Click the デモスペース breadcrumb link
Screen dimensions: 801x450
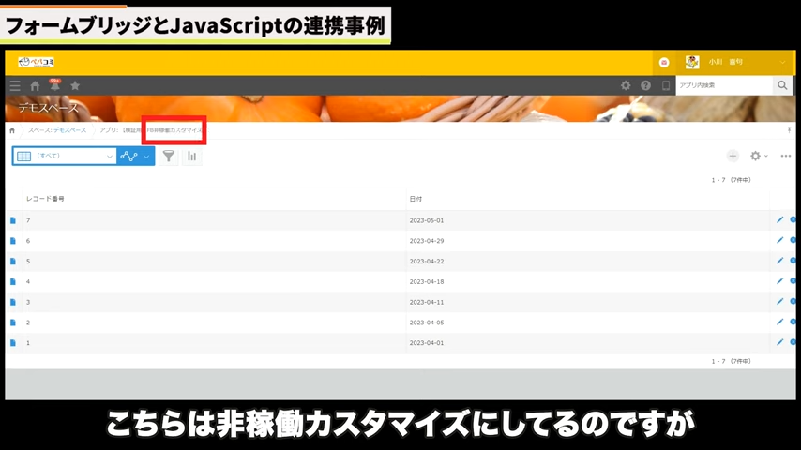[x=69, y=130]
